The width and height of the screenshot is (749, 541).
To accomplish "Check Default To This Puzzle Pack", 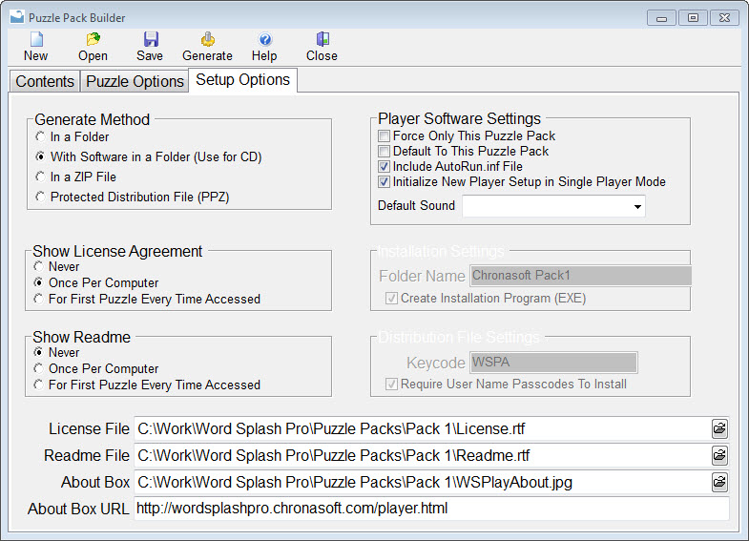I will [385, 152].
